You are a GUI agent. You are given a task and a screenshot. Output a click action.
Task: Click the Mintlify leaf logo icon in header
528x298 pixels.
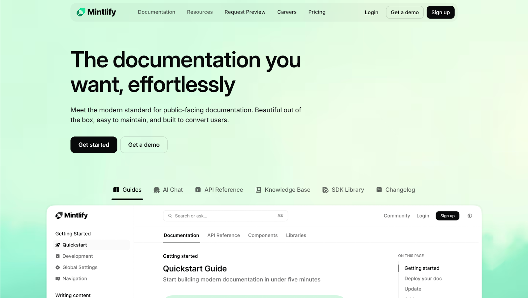pos(81,12)
